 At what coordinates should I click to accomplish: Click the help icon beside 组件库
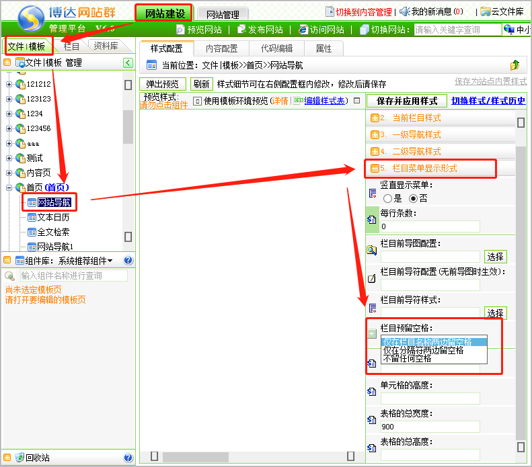click(x=128, y=261)
